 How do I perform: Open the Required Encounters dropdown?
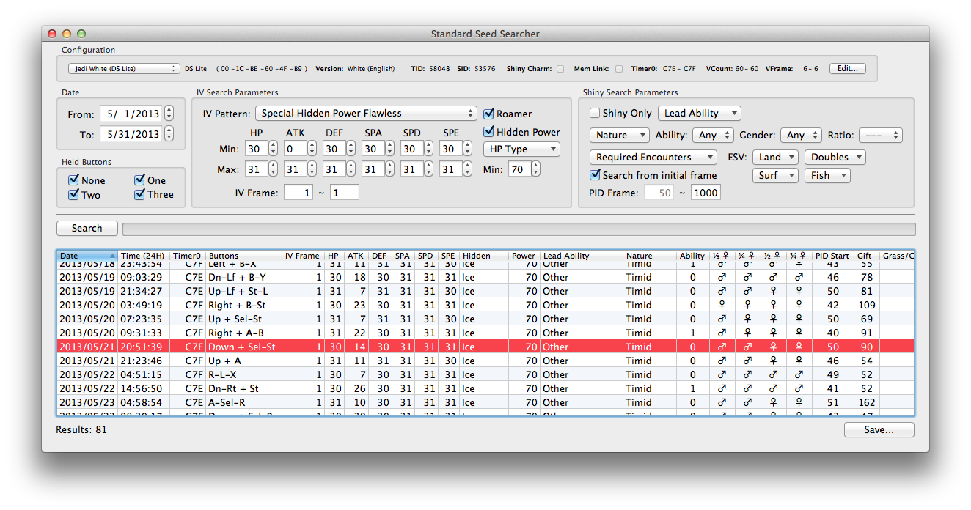[x=653, y=158]
